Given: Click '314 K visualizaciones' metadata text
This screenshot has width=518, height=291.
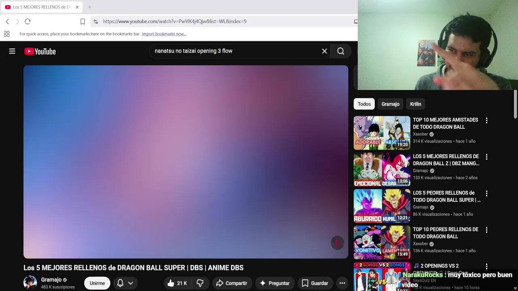Looking at the screenshot, I should point(432,141).
